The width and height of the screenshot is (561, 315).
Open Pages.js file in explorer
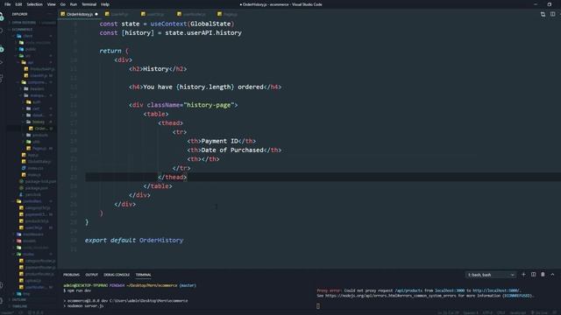(37, 148)
